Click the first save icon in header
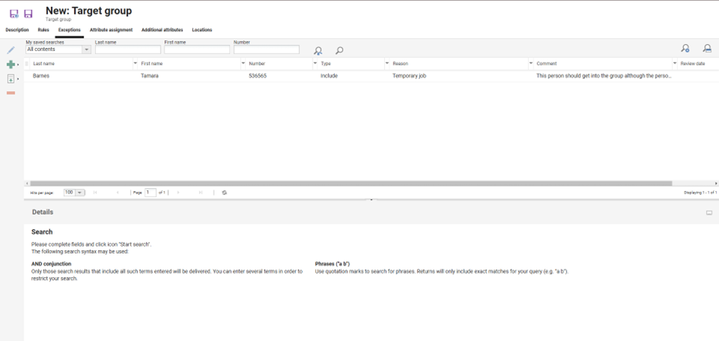Image resolution: width=719 pixels, height=341 pixels. click(14, 14)
